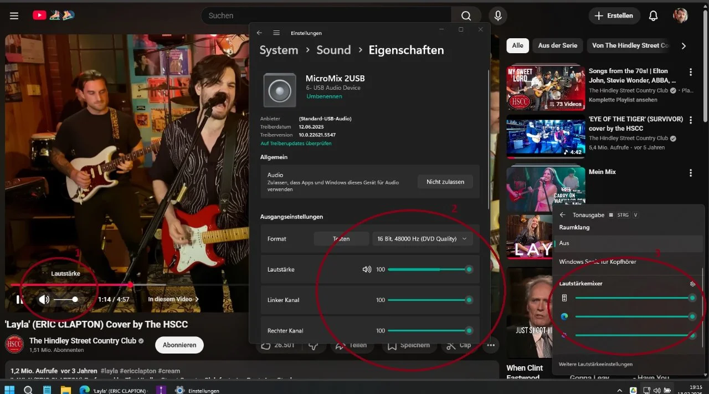709x394 pixels.
Task: Subscribe using the Abonnieren button
Action: [x=179, y=345]
